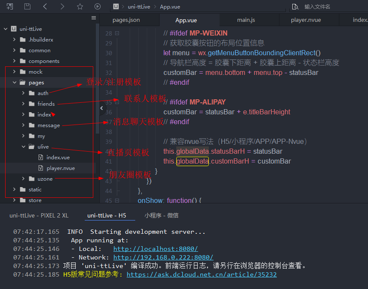Image resolution: width=368 pixels, height=289 pixels.
Task: Go back with the left arrow icon
Action: pyautogui.click(x=45, y=6)
